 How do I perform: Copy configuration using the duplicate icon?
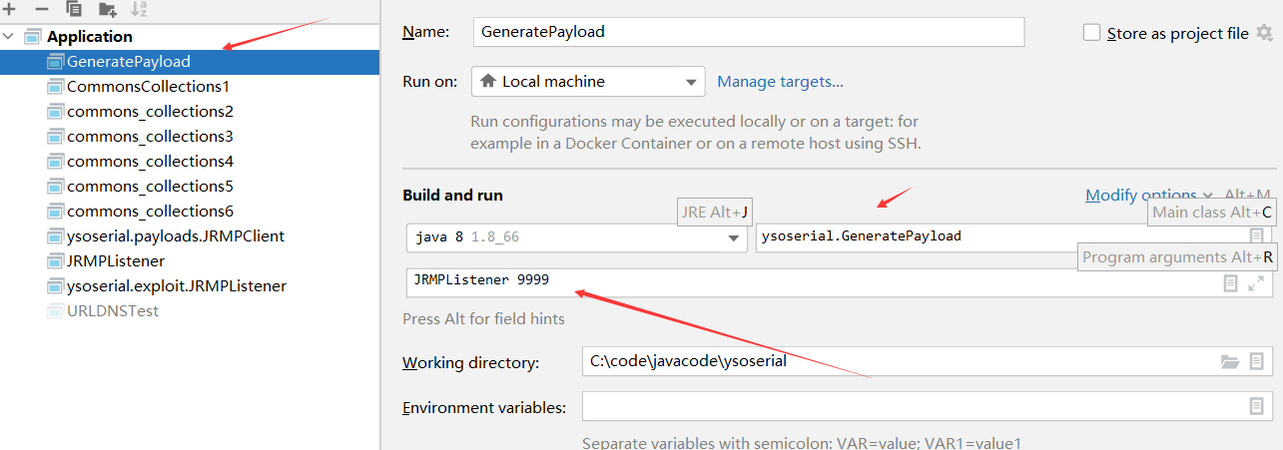74,8
